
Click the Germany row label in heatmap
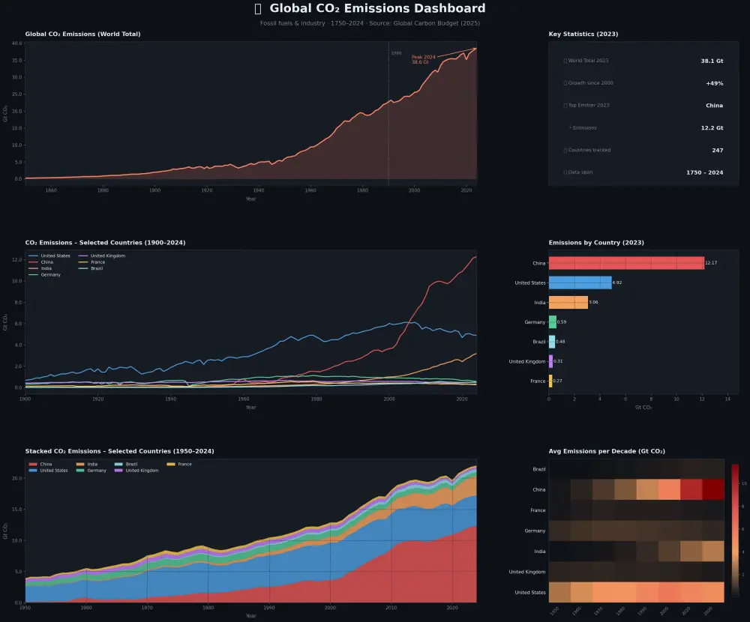535,531
